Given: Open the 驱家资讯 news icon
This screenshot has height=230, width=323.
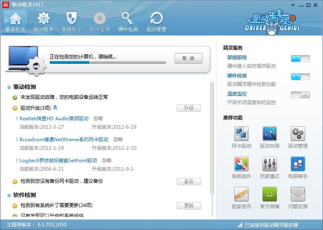Looking at the screenshot, I should click(x=241, y=194).
